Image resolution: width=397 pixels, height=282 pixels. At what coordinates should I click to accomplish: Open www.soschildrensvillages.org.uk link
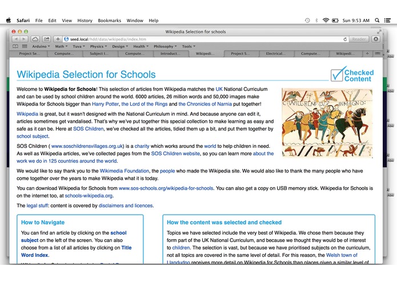(87, 146)
